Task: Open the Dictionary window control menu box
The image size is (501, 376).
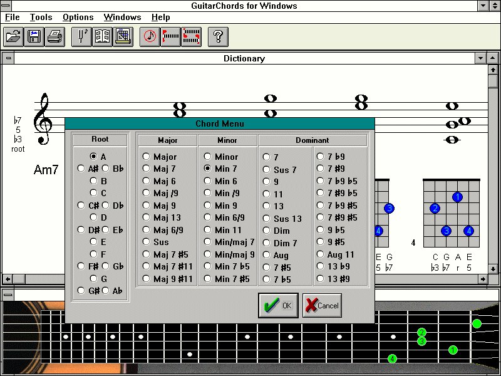Action: [x=8, y=58]
